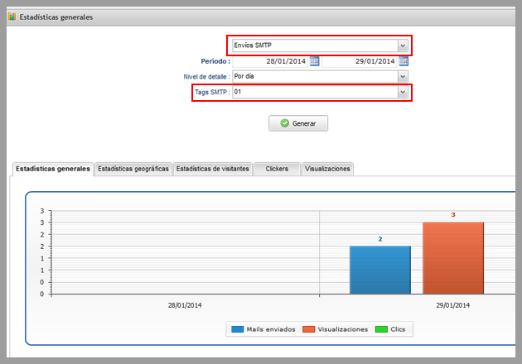This screenshot has height=364, width=522.
Task: Click the Tags SMTP field showing 01
Action: (321, 92)
